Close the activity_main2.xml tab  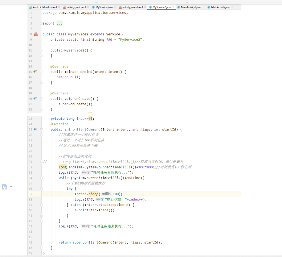145,7
